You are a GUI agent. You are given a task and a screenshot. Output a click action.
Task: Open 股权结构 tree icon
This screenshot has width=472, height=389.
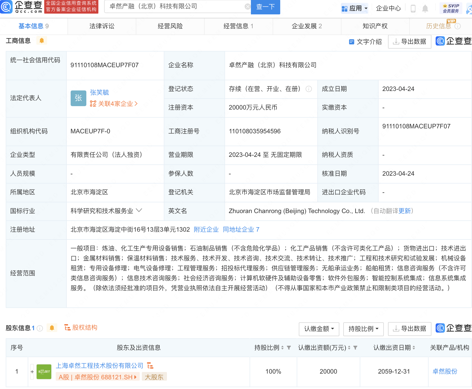coord(68,328)
